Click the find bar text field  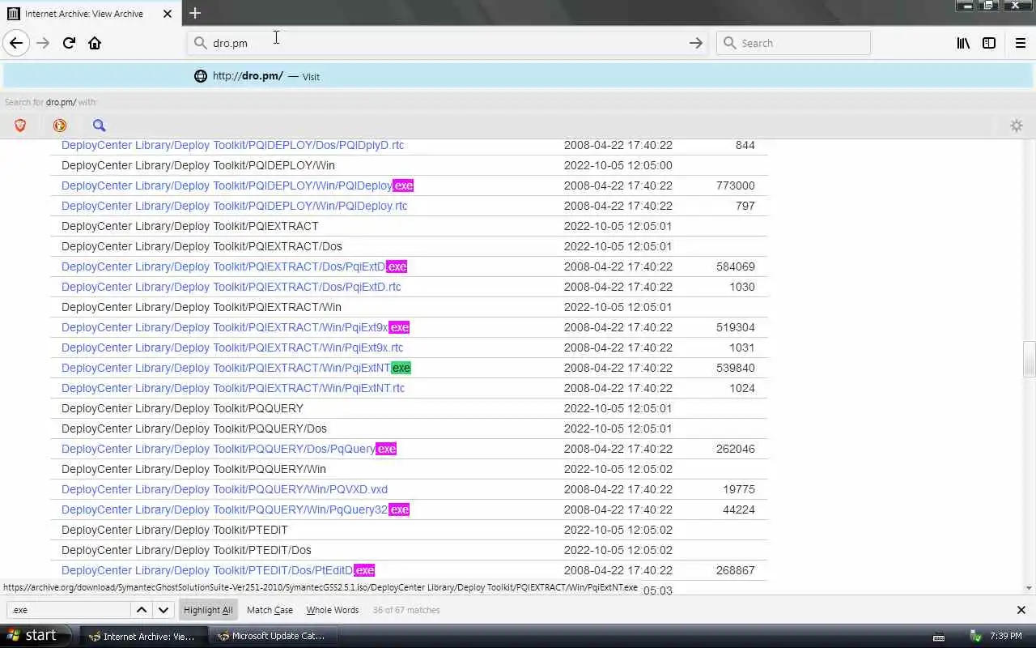tap(69, 610)
